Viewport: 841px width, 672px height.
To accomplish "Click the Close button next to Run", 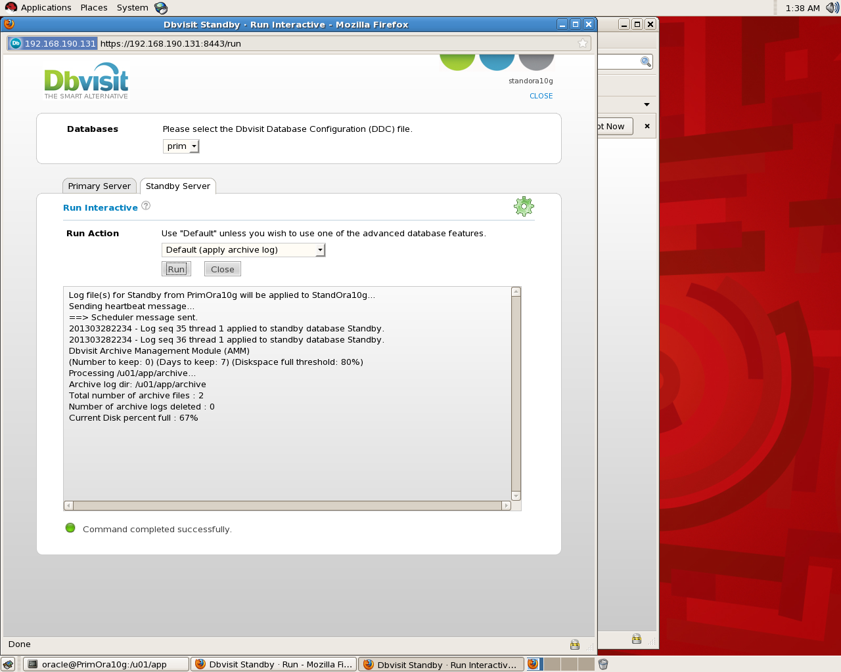I will (222, 269).
